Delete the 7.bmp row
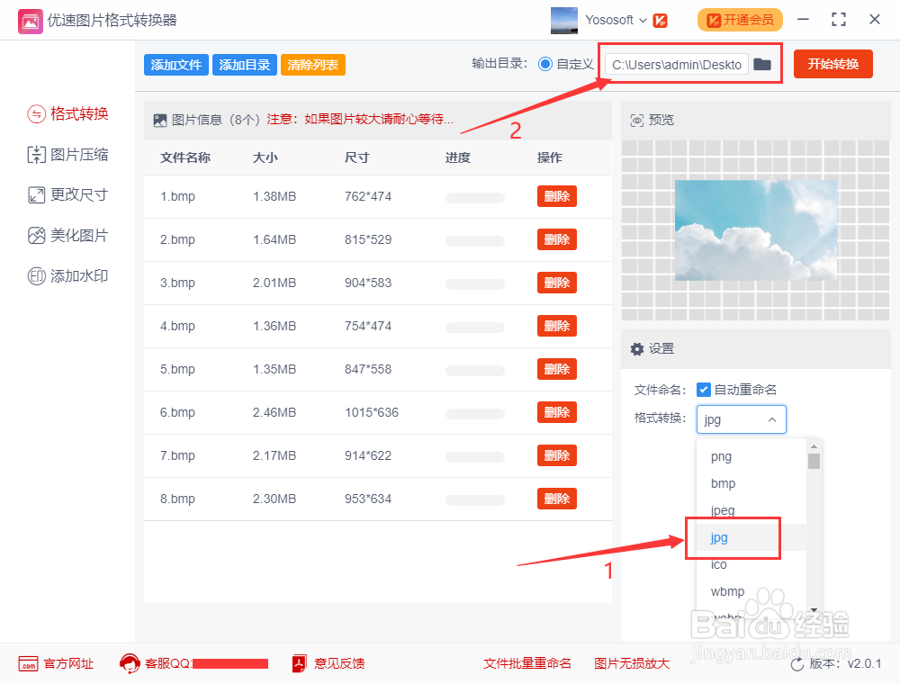The image size is (900, 684). click(x=557, y=455)
